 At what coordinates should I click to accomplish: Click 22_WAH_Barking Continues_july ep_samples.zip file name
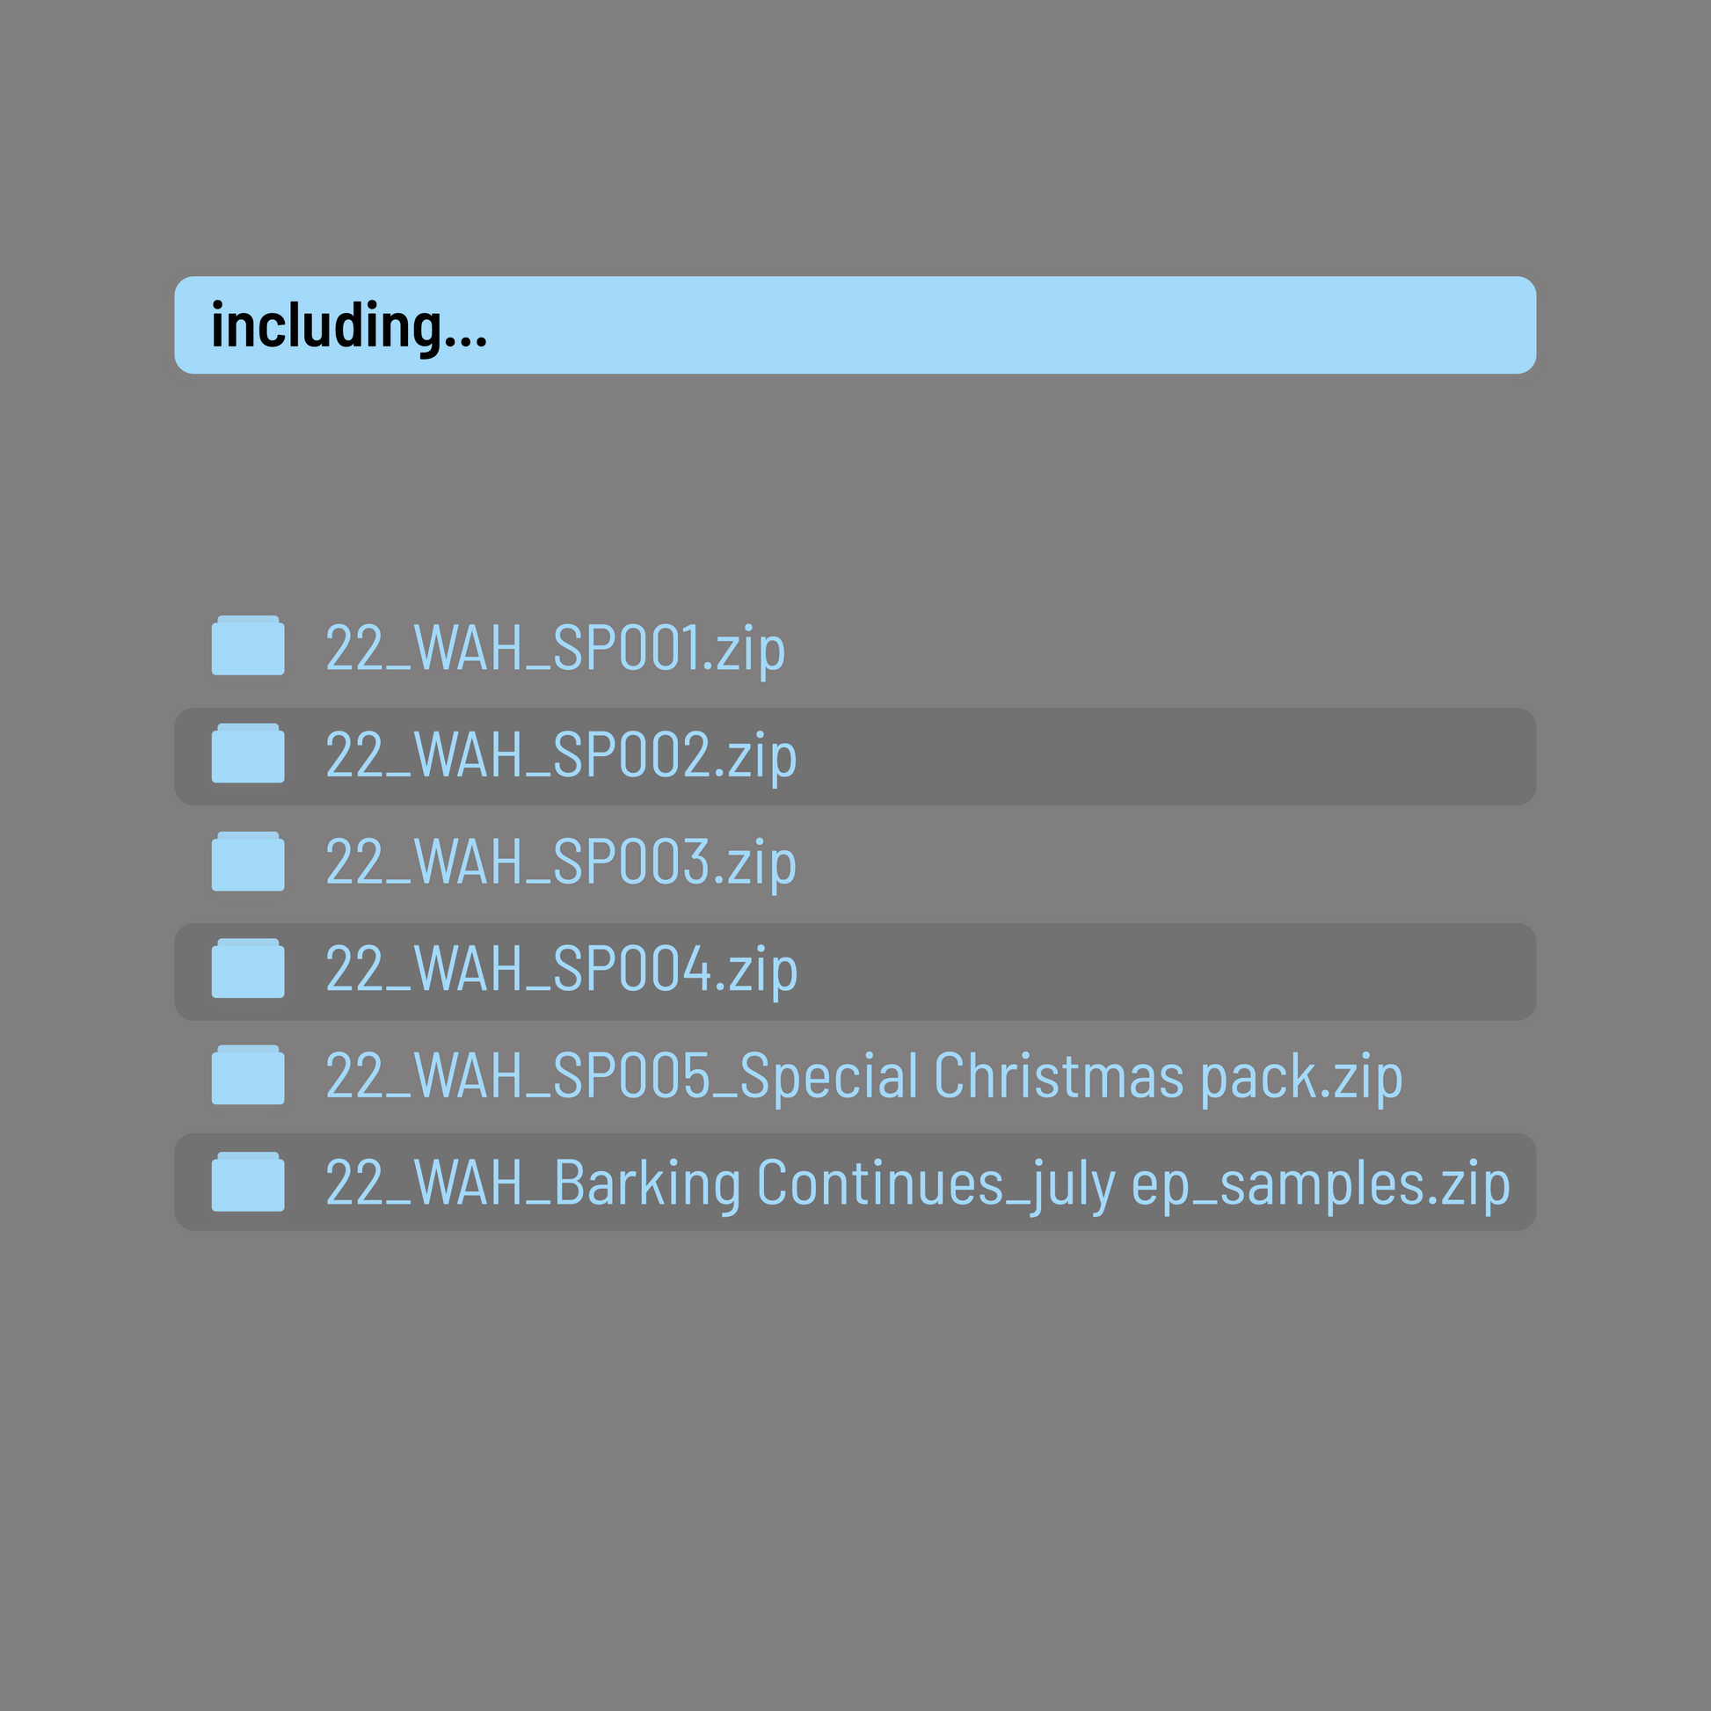[x=916, y=1184]
